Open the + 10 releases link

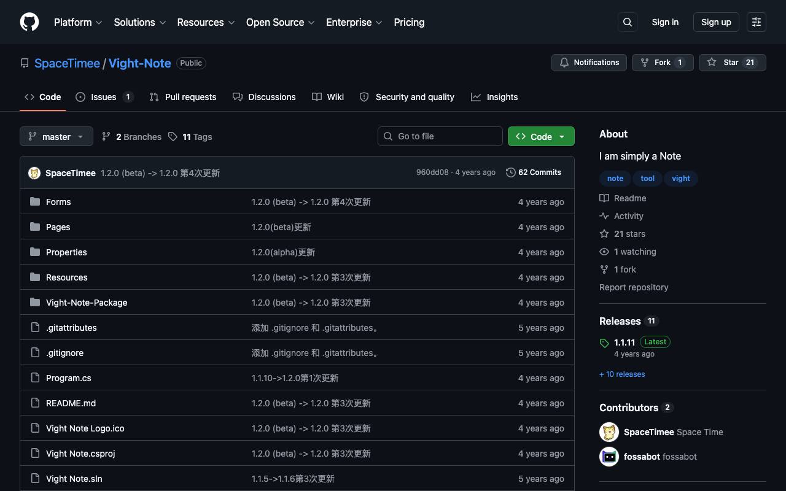(x=622, y=374)
